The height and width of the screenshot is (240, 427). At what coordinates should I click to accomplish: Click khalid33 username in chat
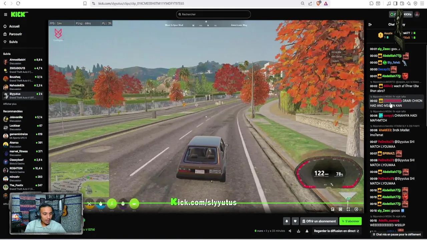(x=385, y=130)
